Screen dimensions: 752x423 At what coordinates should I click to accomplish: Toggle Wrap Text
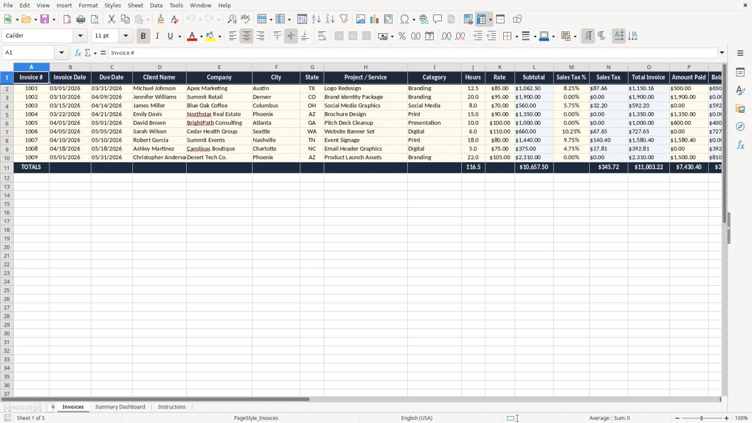(x=322, y=36)
